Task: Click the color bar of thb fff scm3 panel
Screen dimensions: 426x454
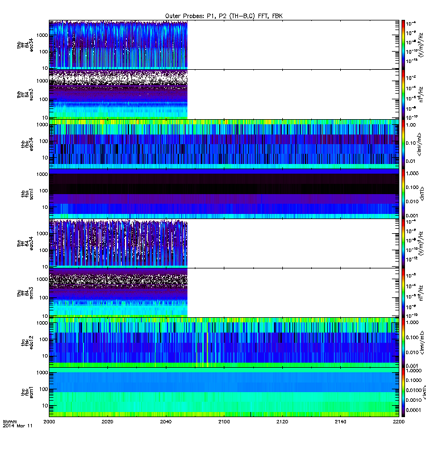Action: click(403, 94)
